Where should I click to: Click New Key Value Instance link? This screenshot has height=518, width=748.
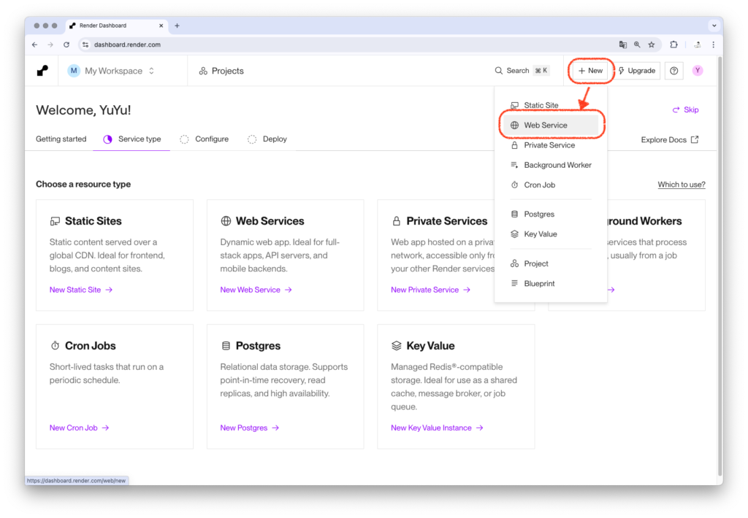point(437,428)
